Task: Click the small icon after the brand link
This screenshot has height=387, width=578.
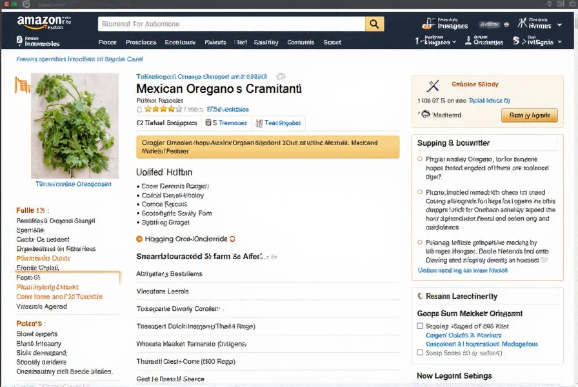Action: point(281,76)
